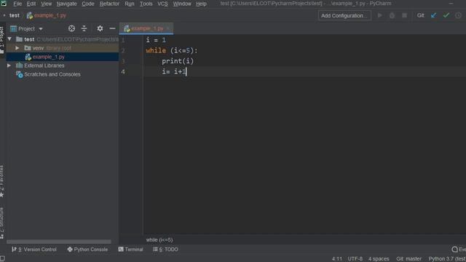Click the 'i = 1' code line
This screenshot has height=262, width=466.
[156, 40]
